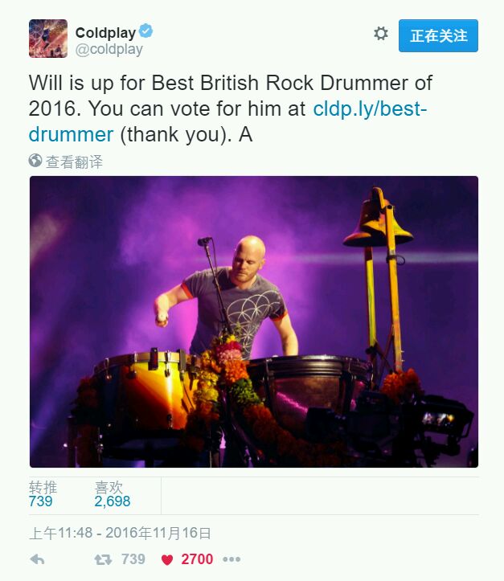Click the 739 retweet count beside the arrows
The width and height of the screenshot is (504, 581).
coord(133,559)
